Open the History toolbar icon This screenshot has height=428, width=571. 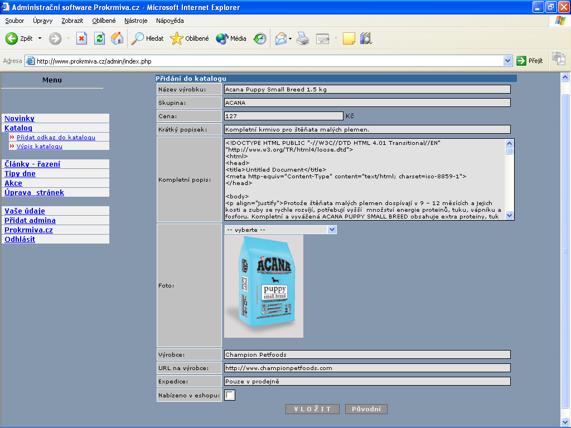click(260, 38)
